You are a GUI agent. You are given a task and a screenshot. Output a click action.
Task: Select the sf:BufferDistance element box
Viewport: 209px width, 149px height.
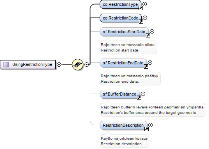click(120, 94)
